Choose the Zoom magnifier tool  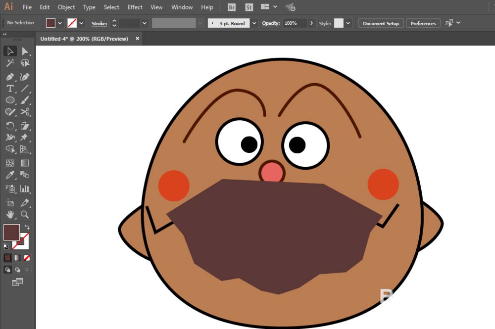point(25,215)
